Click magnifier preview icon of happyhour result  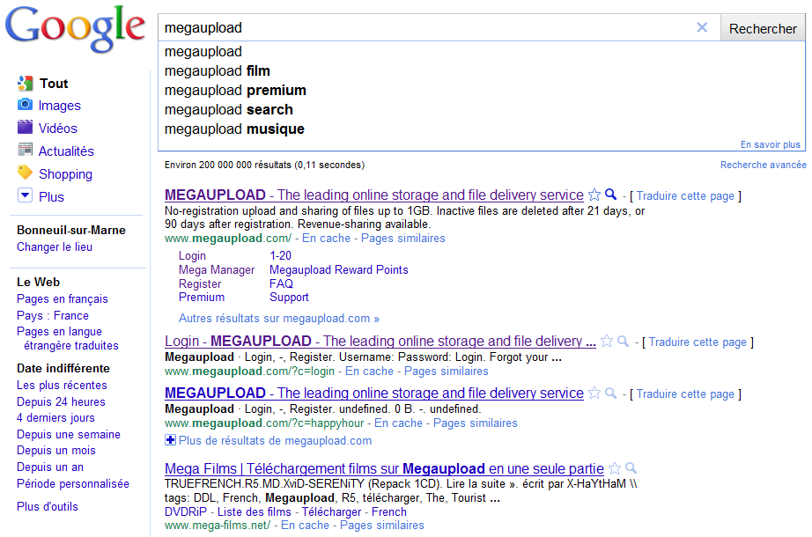[611, 393]
